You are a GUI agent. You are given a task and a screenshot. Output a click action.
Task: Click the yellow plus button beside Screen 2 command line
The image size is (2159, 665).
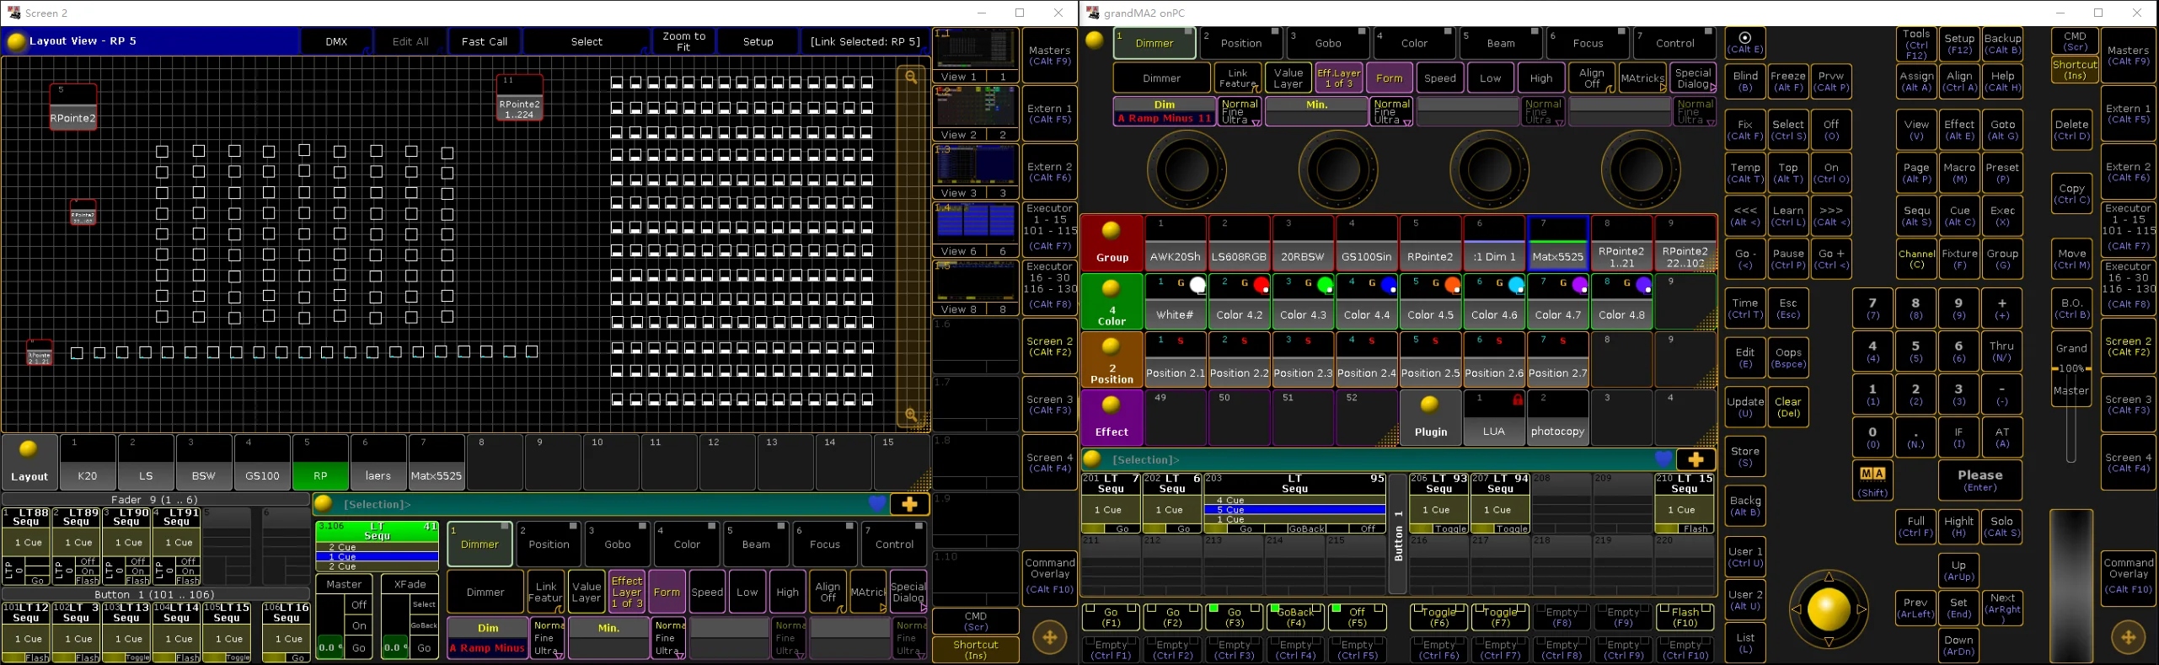[x=909, y=504]
